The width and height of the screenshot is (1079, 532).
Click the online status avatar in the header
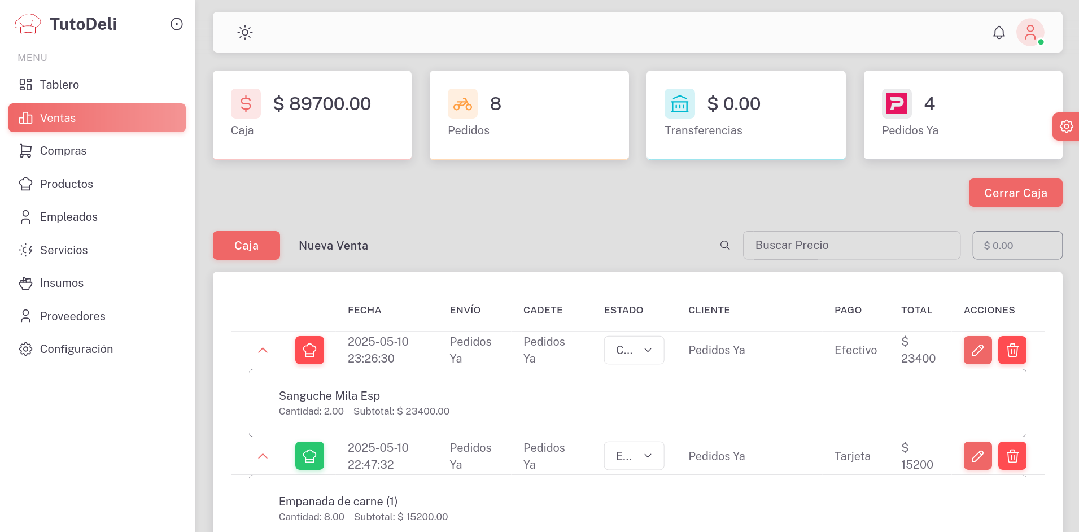[x=1030, y=32]
